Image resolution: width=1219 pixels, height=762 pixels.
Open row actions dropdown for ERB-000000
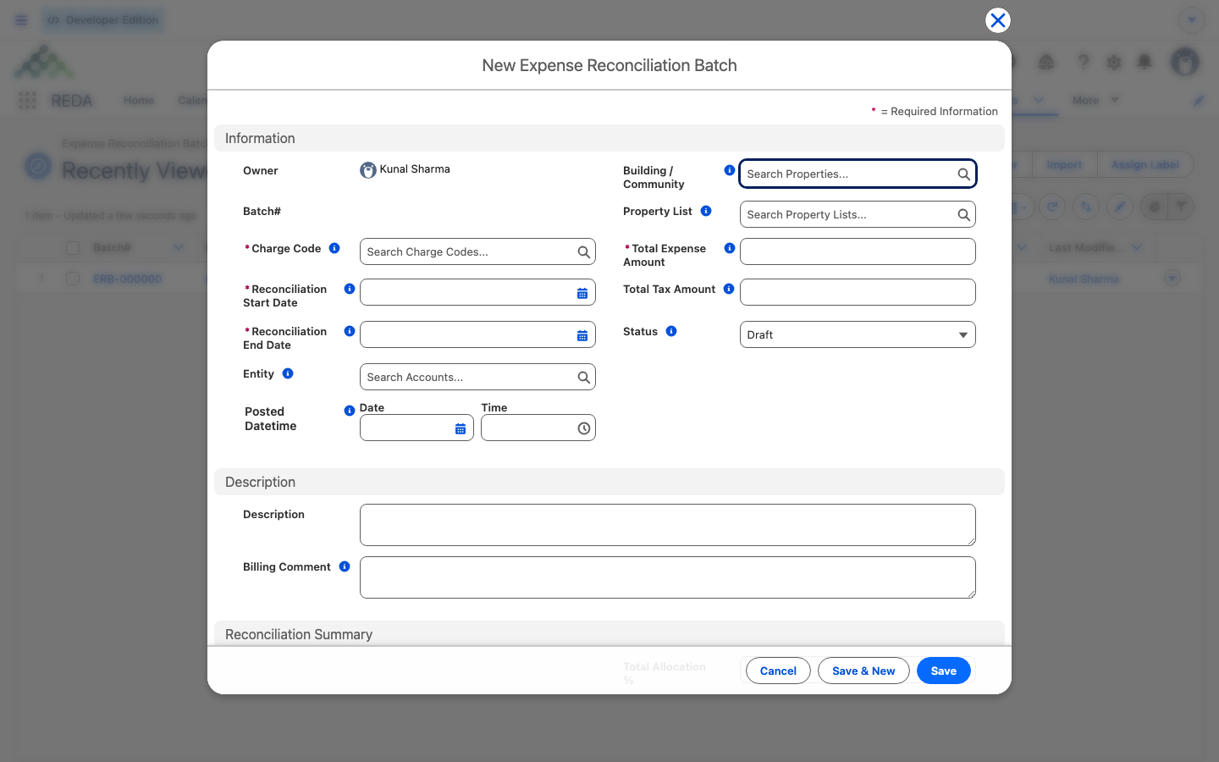(x=1172, y=278)
